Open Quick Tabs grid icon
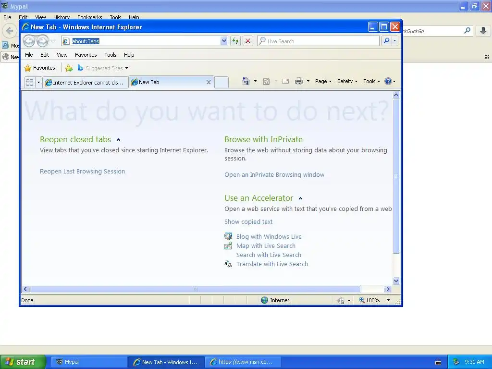The width and height of the screenshot is (492, 369). click(29, 82)
